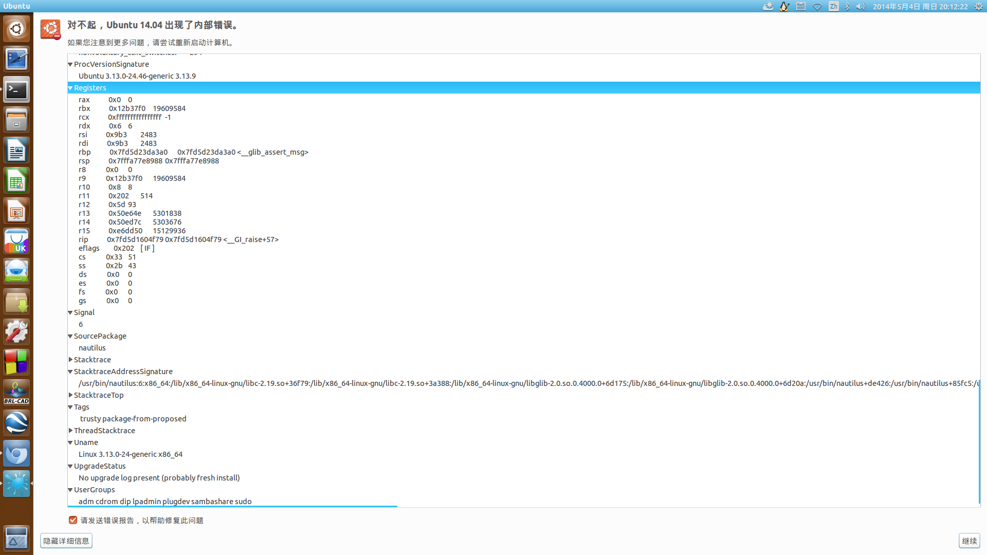Collapse the Signal section
The width and height of the screenshot is (987, 555).
[x=70, y=312]
